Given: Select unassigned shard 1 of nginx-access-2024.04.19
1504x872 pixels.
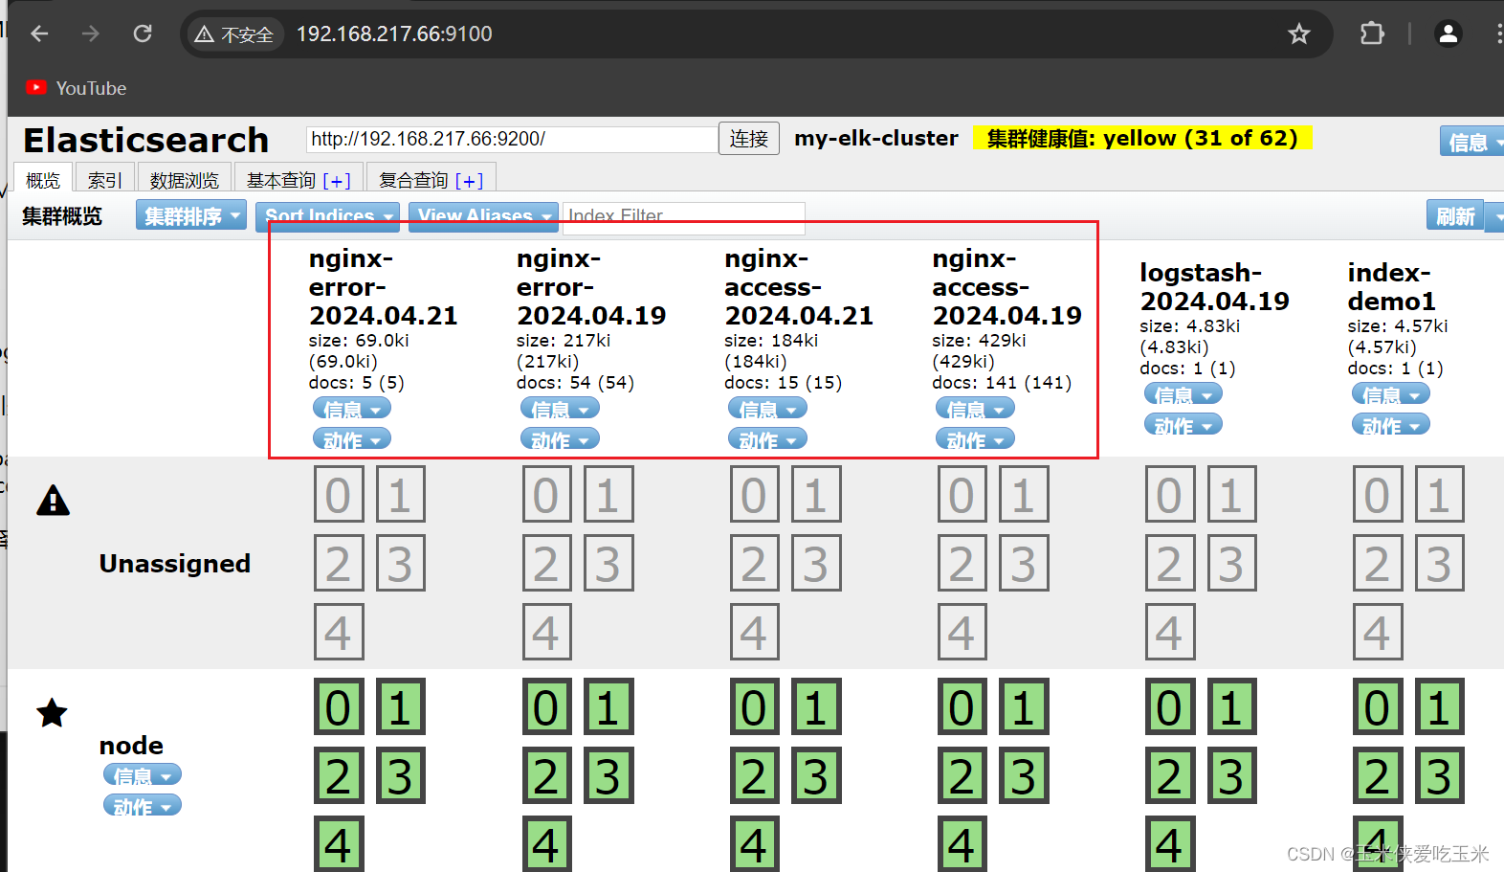Looking at the screenshot, I should [1024, 494].
